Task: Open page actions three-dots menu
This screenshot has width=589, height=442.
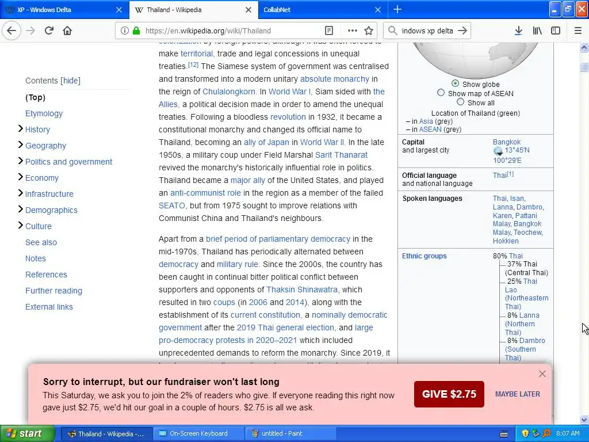Action: 353,31
